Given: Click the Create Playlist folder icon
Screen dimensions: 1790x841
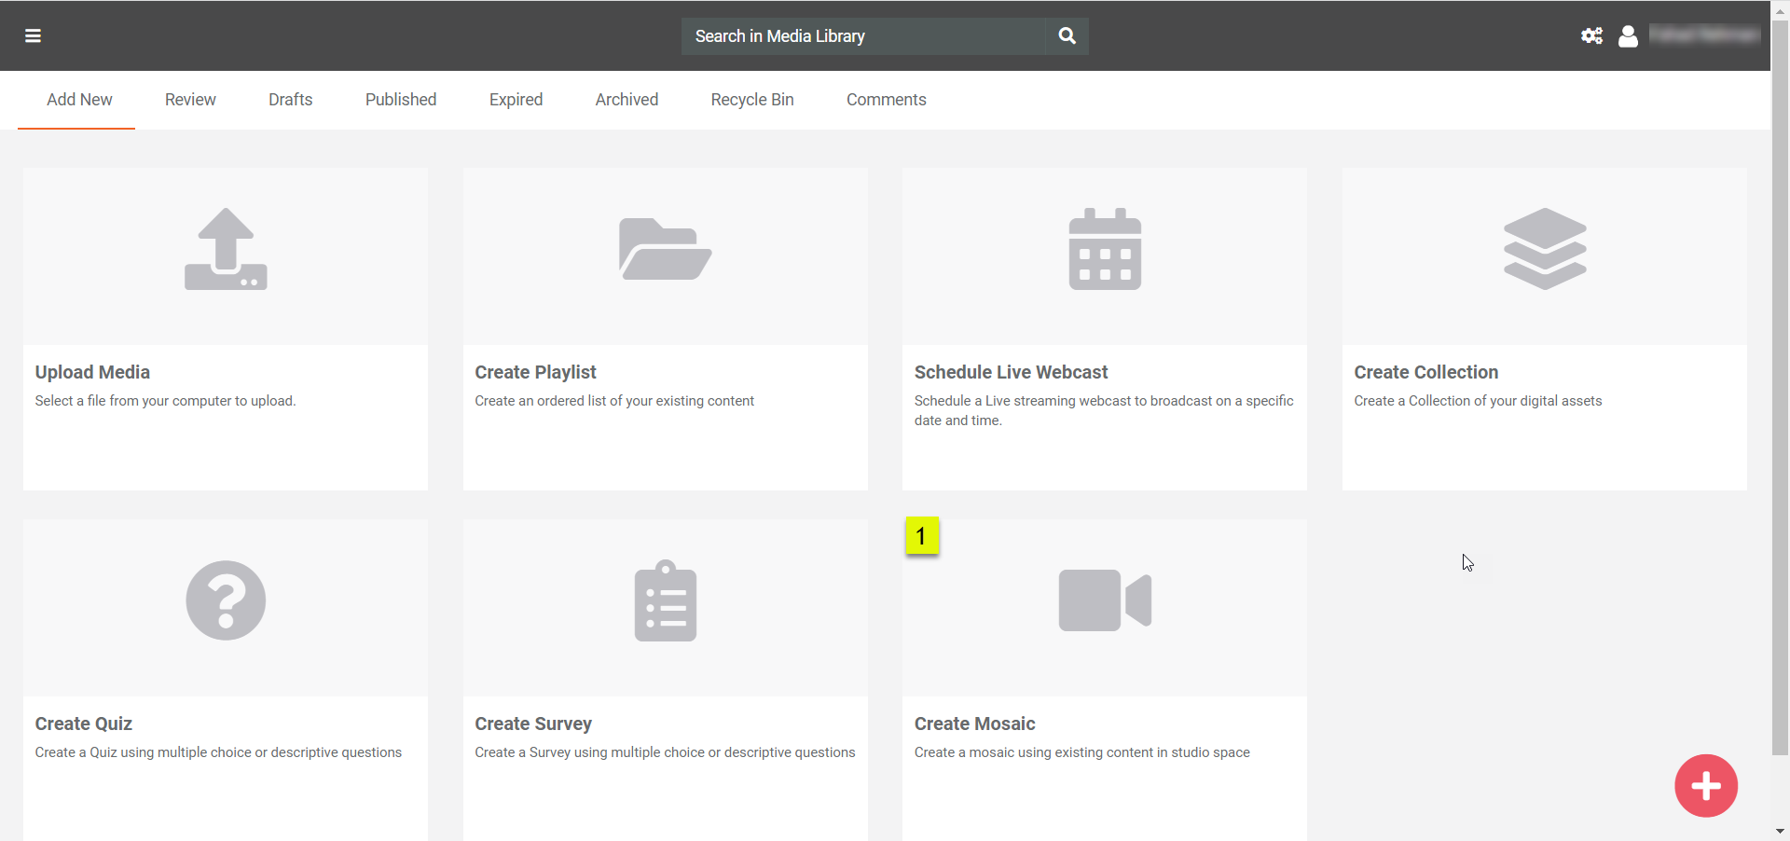Looking at the screenshot, I should 665,249.
